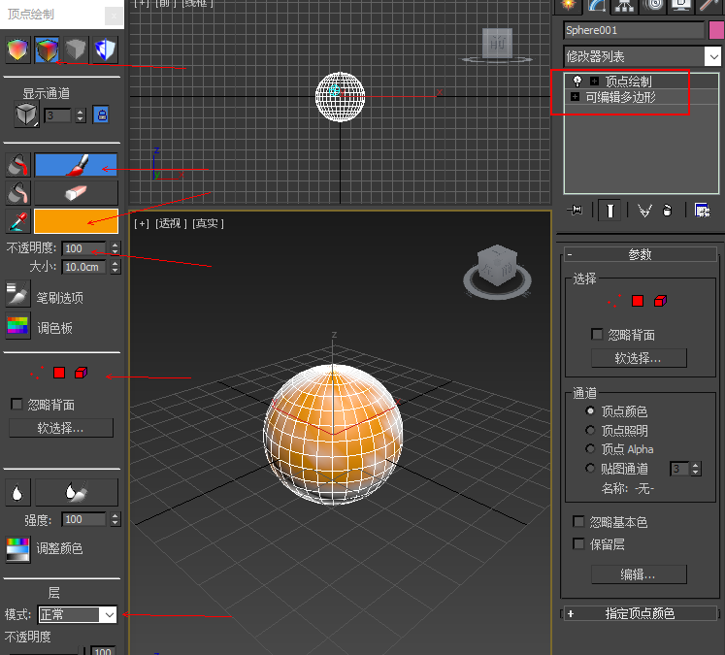
Task: Select the 可编辑多边形 stack item
Action: point(620,97)
